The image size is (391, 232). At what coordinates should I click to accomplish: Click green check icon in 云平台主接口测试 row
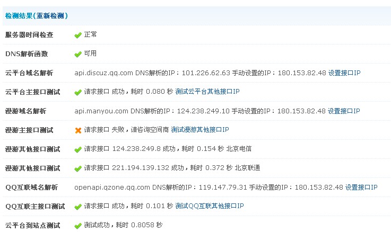78,92
